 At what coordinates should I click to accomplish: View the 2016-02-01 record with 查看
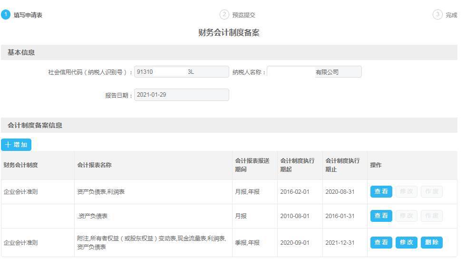(x=381, y=191)
